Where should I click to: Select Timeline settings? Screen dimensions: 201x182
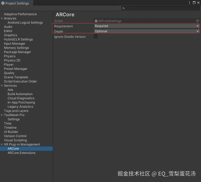pyautogui.click(x=10, y=128)
